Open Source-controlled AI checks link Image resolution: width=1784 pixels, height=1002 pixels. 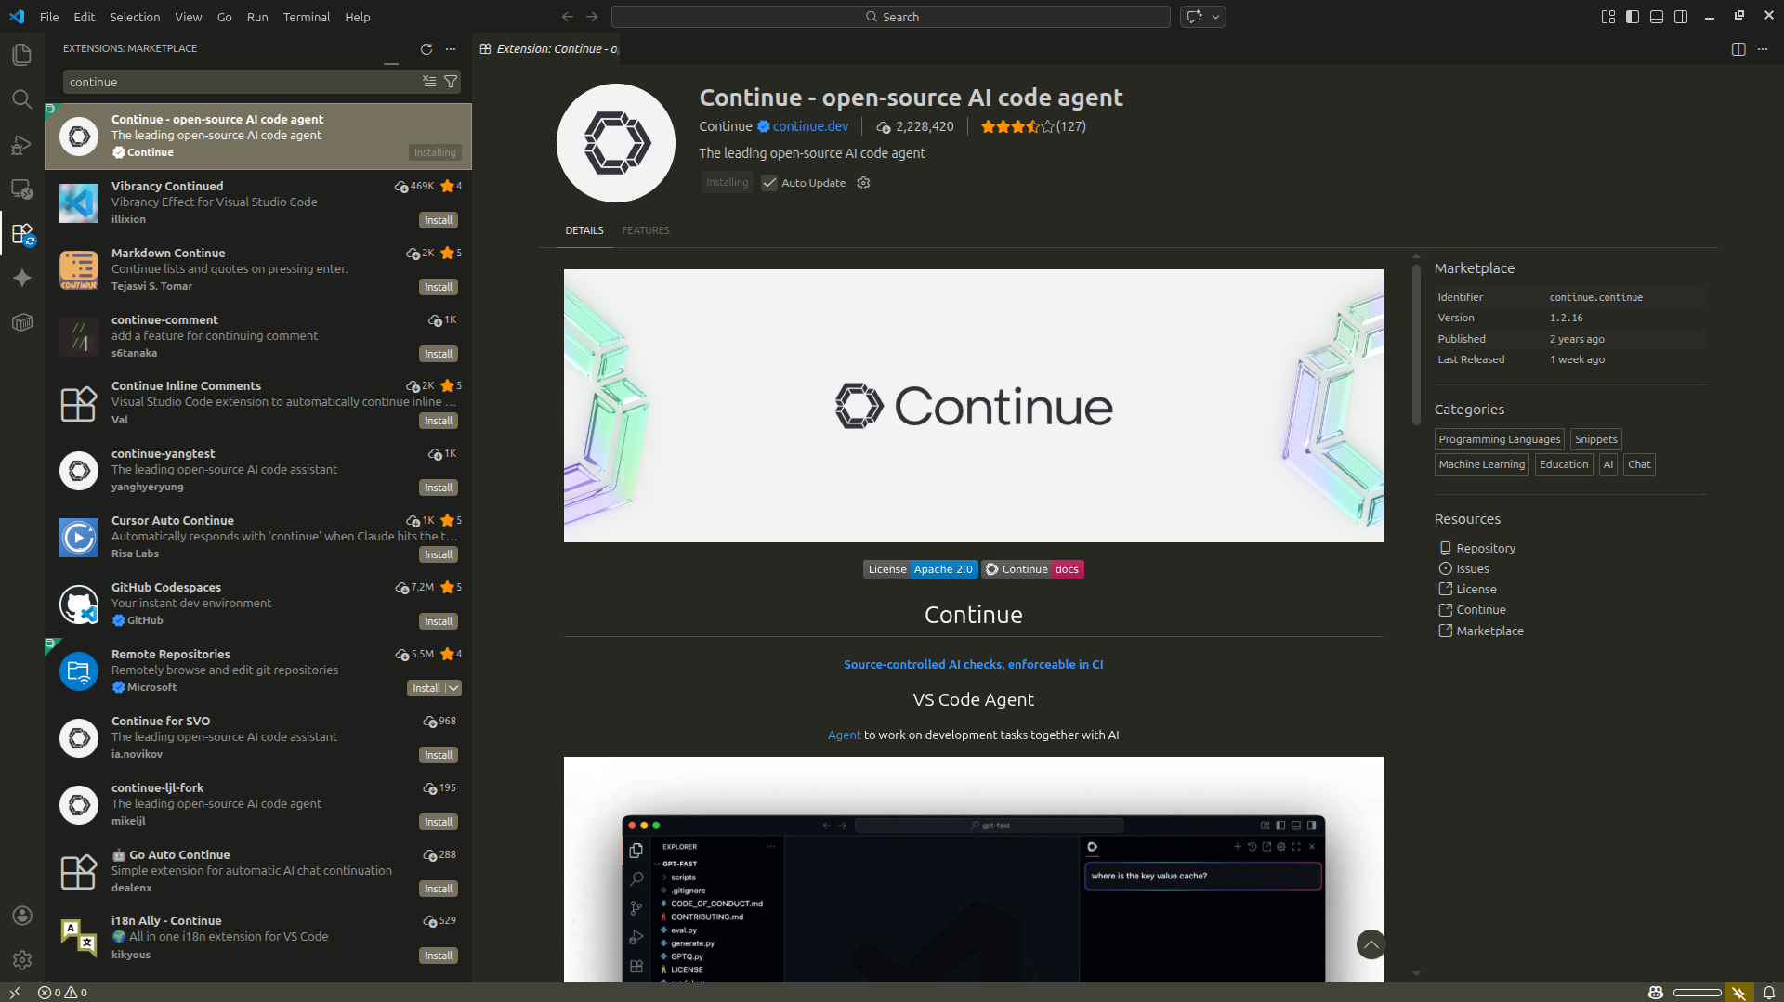(973, 664)
